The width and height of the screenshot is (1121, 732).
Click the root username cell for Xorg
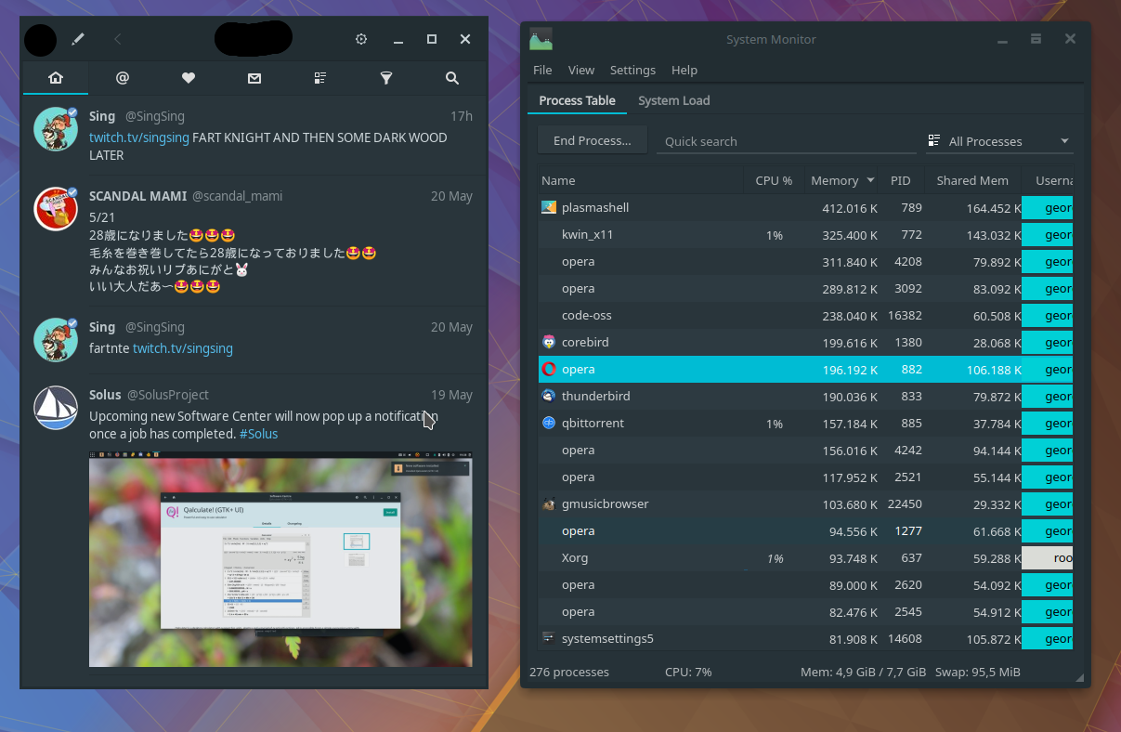pos(1048,558)
